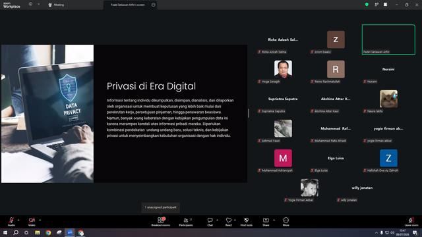The image size is (422, 237).
Task: Click the pen and arrow icon in the title bar
Action: click(377, 5)
